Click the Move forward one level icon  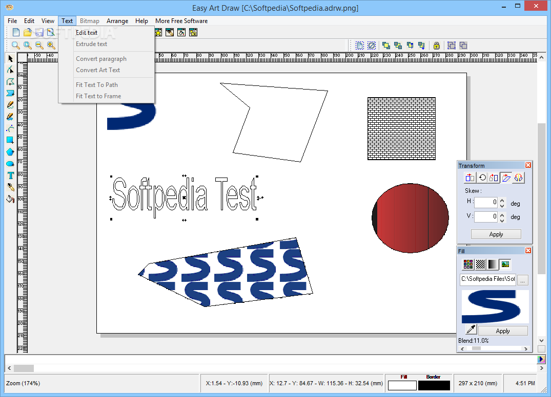pos(410,45)
